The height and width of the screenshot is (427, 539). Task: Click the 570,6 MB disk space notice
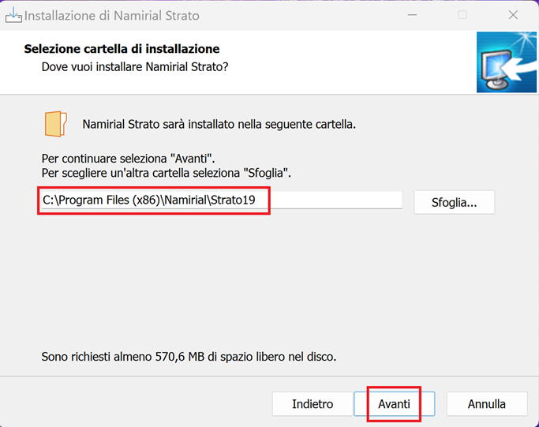tap(189, 357)
